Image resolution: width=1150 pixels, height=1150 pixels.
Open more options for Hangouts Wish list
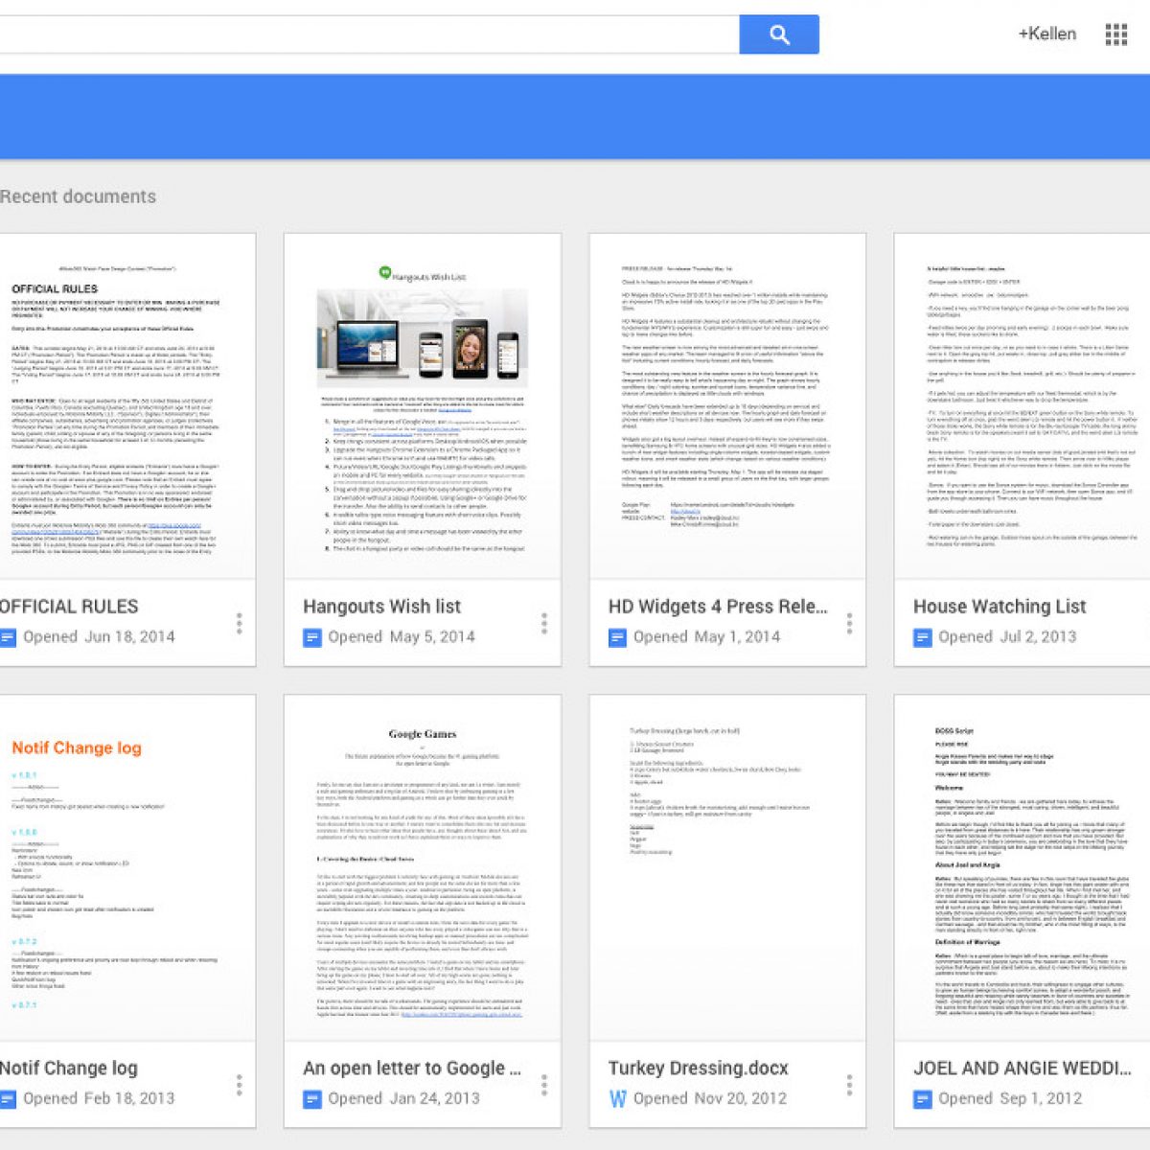544,624
